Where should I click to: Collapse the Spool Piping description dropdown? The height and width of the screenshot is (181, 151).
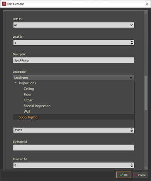[131, 78]
